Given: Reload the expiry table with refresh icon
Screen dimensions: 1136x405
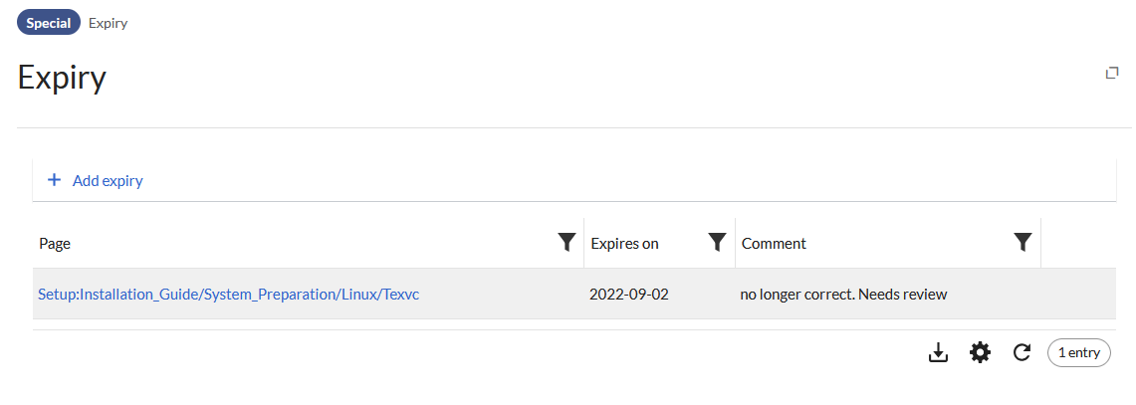Looking at the screenshot, I should [1022, 353].
